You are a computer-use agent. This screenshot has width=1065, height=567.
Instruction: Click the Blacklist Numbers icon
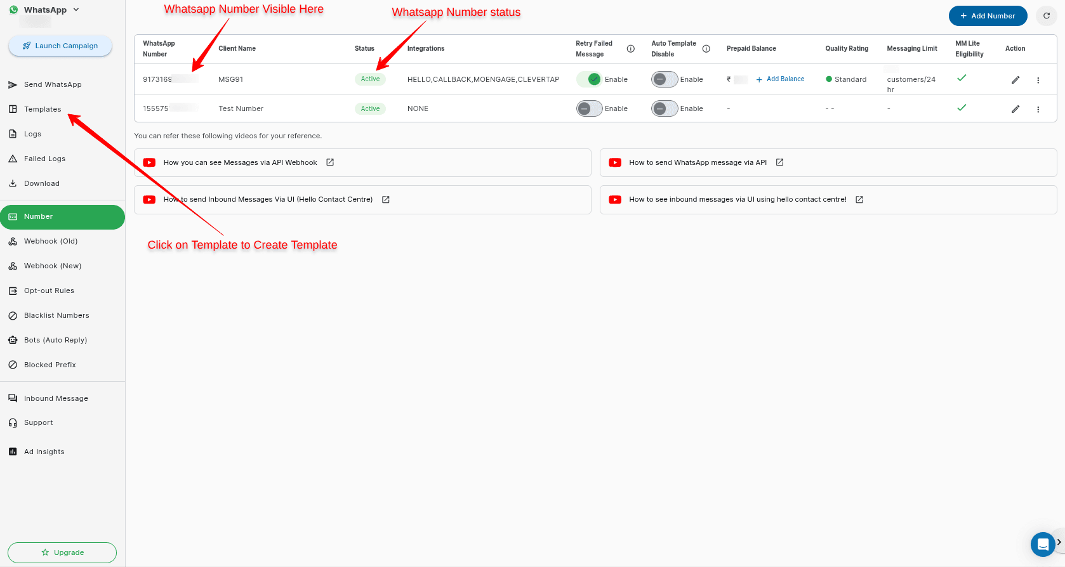(x=13, y=315)
